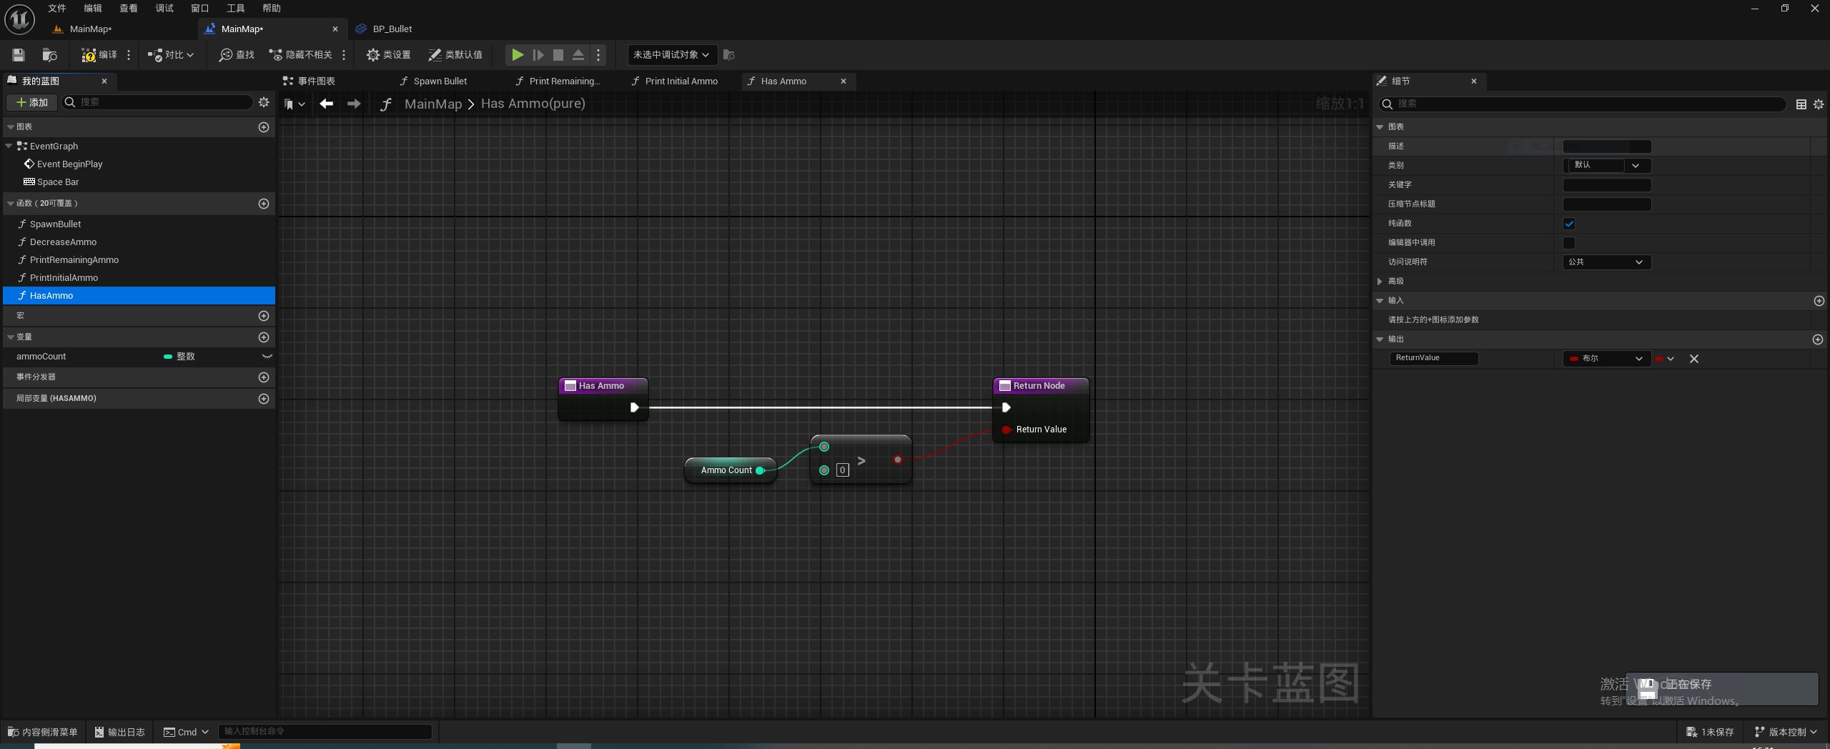Open the 编辑 menu
Viewport: 1830px width, 749px height.
[x=93, y=8]
